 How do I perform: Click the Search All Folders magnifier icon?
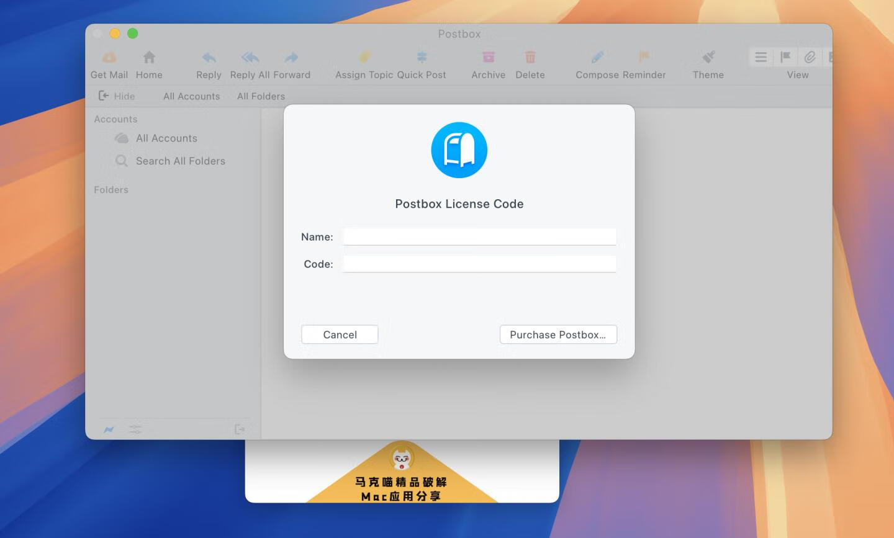point(122,161)
